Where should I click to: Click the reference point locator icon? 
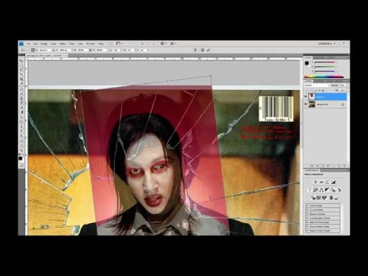click(33, 50)
